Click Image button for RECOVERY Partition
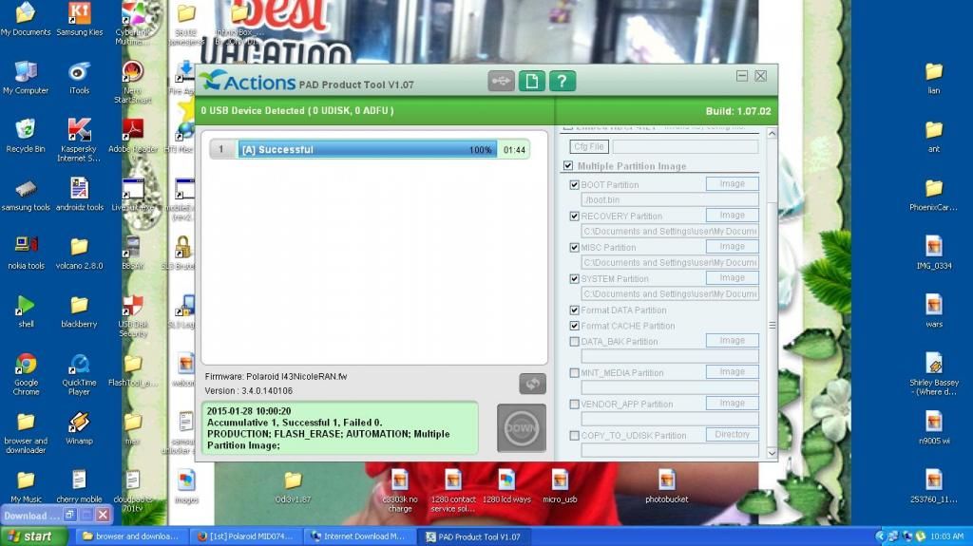Screen dimensions: 973x546 coord(733,216)
